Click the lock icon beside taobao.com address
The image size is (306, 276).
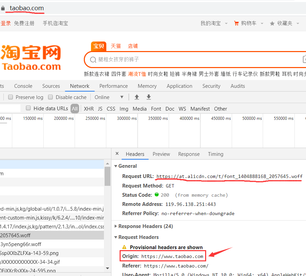point(3,8)
